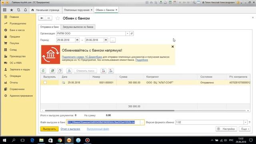Open the Настройка button
The image size is (256, 144).
point(226,129)
